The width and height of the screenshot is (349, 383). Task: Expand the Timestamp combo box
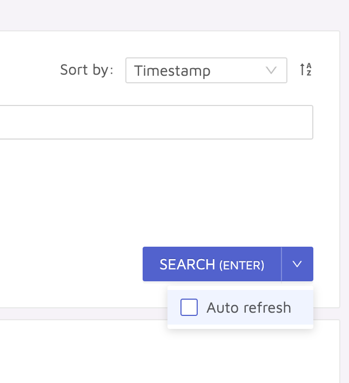[x=206, y=70]
